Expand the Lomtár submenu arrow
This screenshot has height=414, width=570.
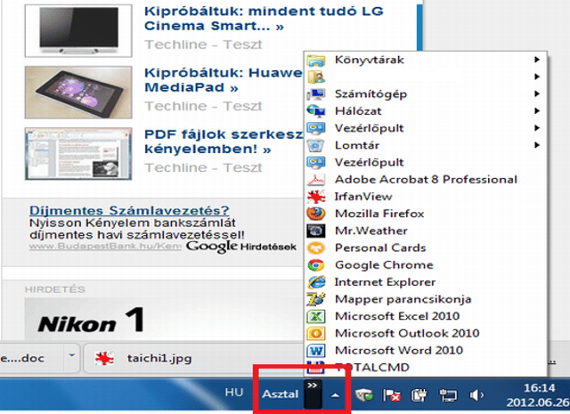(537, 145)
